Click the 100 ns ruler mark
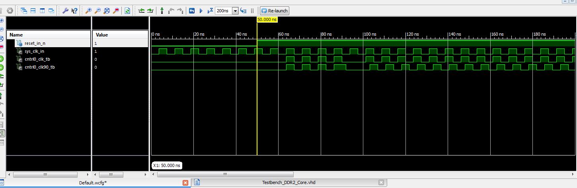The width and height of the screenshot is (577, 188). (370, 35)
